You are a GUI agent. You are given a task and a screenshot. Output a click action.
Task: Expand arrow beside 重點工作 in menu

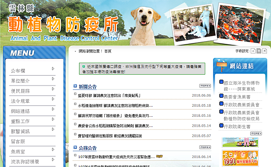53,119
